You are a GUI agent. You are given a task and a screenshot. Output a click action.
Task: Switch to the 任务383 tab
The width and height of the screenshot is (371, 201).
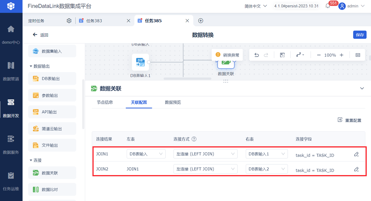click(x=94, y=20)
